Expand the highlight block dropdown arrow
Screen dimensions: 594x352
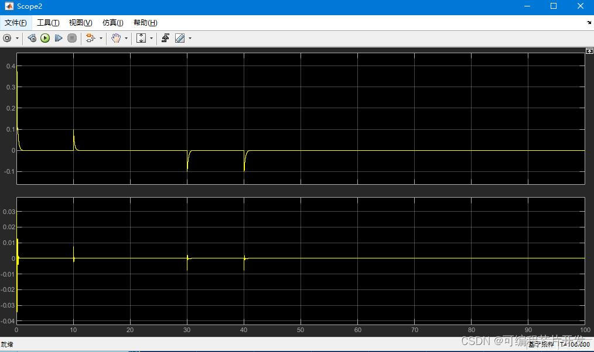point(101,38)
